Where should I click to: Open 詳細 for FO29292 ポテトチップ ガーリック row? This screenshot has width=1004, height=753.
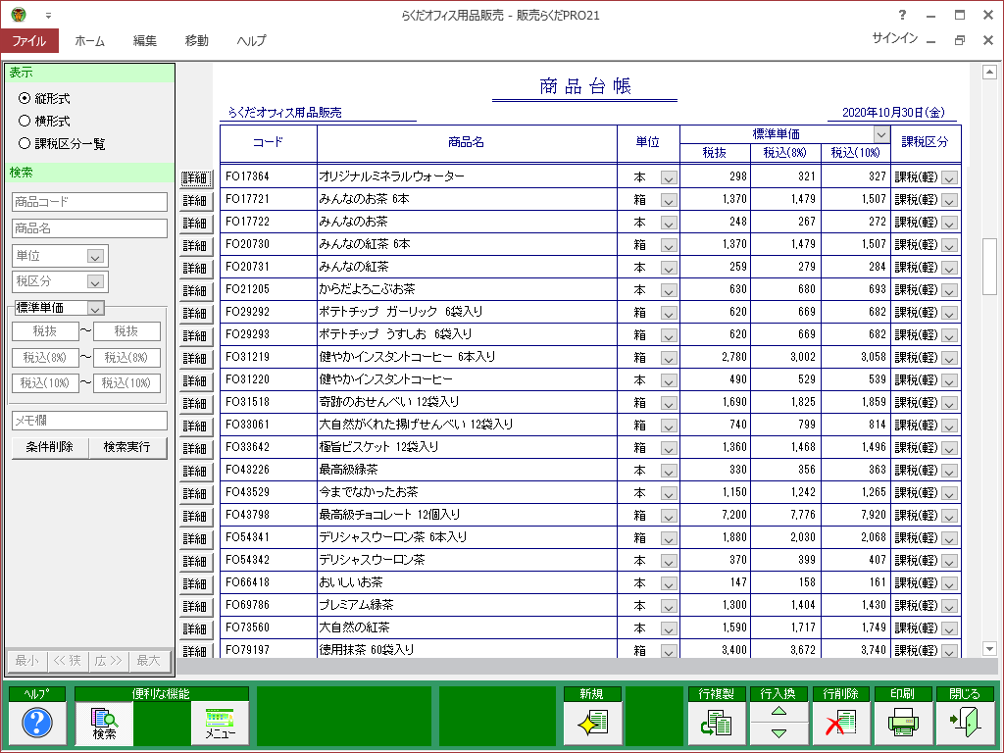(x=195, y=313)
